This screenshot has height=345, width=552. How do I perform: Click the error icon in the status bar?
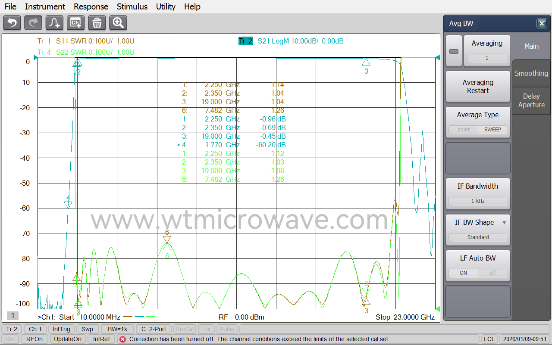coord(123,339)
